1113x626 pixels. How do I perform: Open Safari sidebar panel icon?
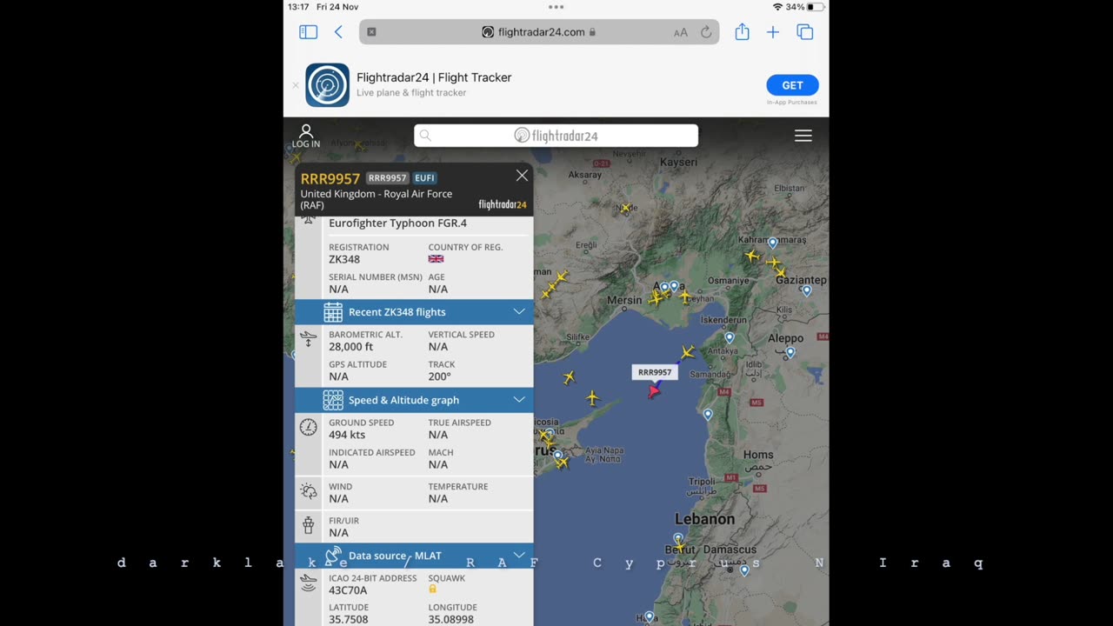tap(308, 32)
